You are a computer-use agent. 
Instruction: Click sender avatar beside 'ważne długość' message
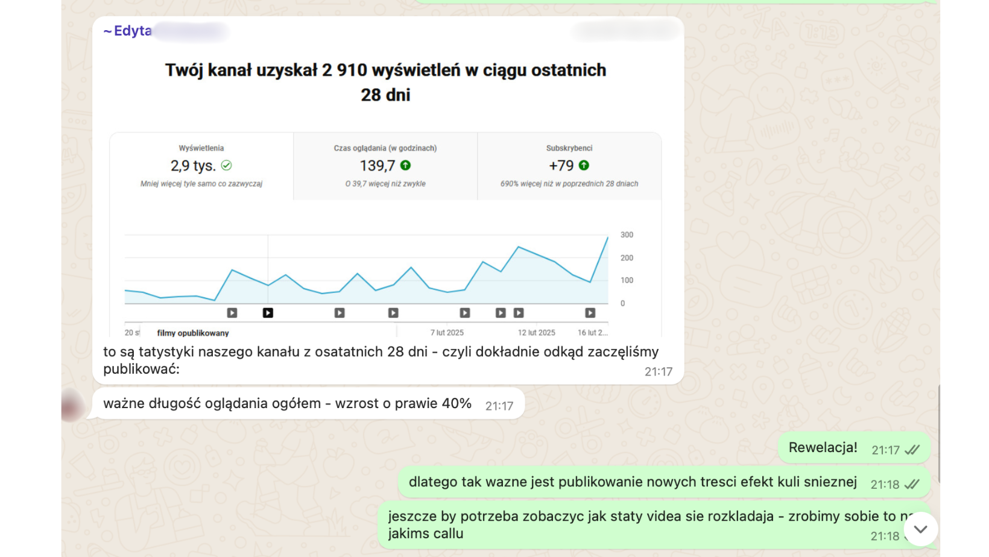[x=73, y=405]
